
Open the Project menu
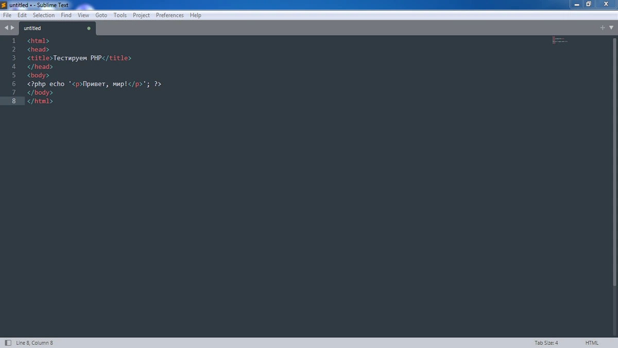pyautogui.click(x=141, y=15)
